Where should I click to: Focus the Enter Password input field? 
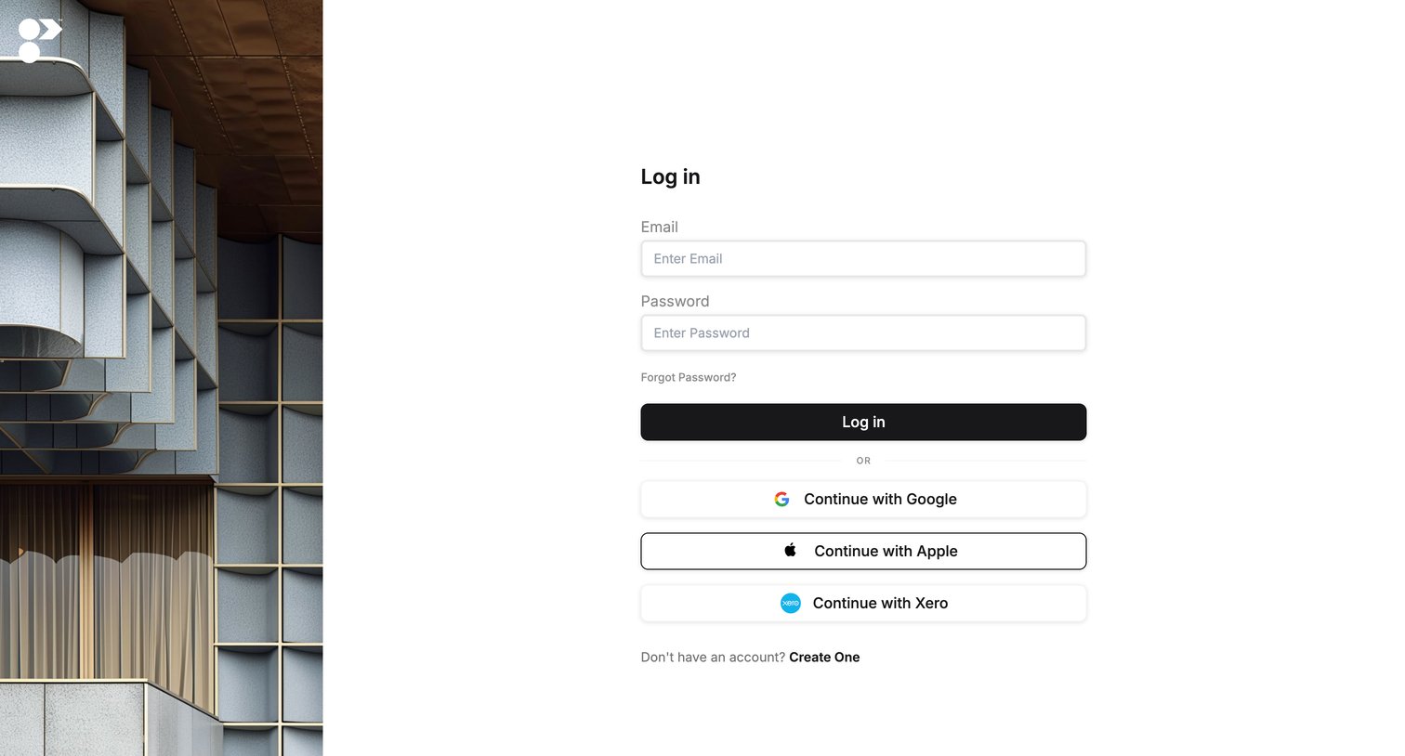pyautogui.click(x=863, y=333)
